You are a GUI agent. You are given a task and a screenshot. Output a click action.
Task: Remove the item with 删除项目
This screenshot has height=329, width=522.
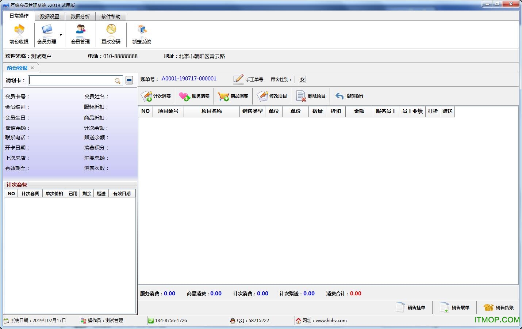pyautogui.click(x=311, y=96)
